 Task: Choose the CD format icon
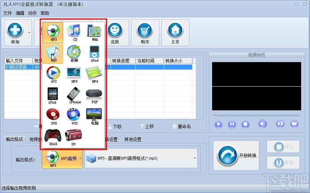[74, 32]
